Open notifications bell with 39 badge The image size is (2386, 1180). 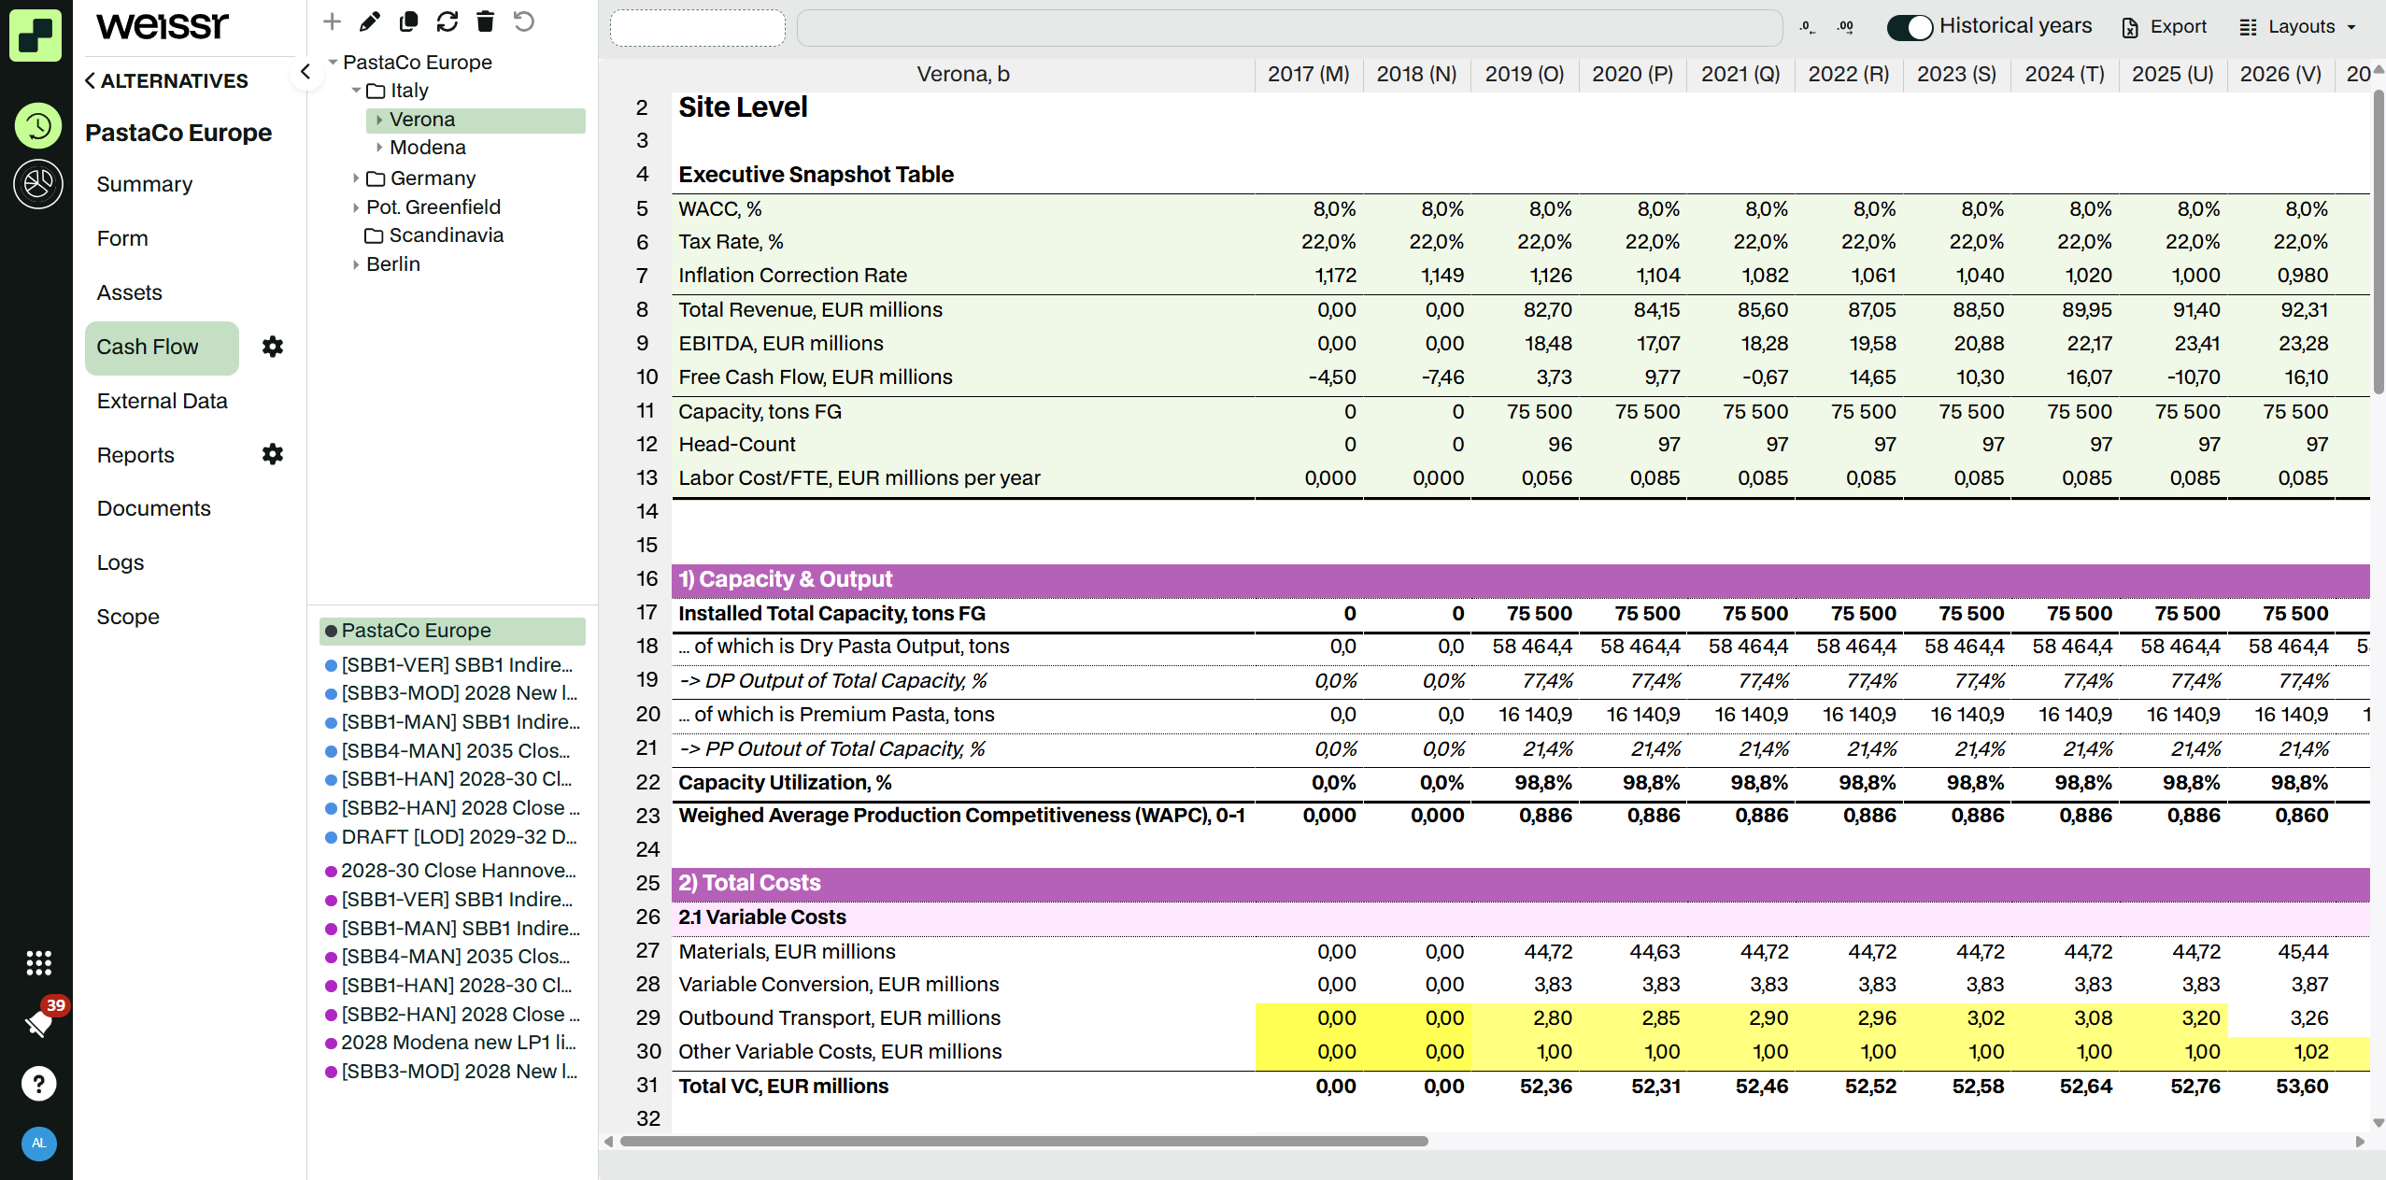click(x=39, y=1023)
